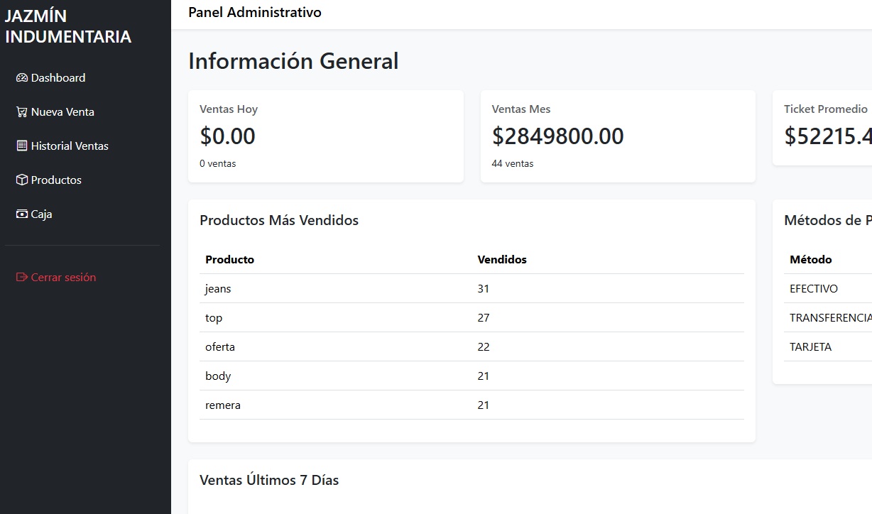Click the Vendidos column header
Screen dimensions: 872x514
[502, 260]
